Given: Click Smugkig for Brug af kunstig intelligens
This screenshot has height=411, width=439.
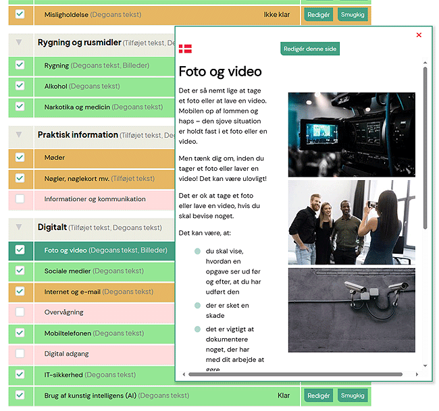Looking at the screenshot, I should [353, 395].
